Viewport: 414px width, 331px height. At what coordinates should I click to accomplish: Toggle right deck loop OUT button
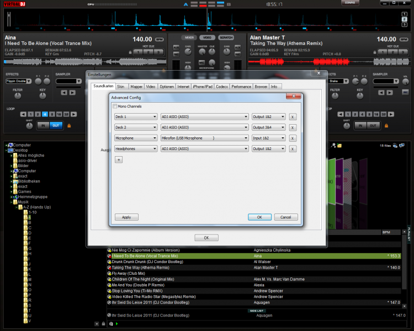373,126
